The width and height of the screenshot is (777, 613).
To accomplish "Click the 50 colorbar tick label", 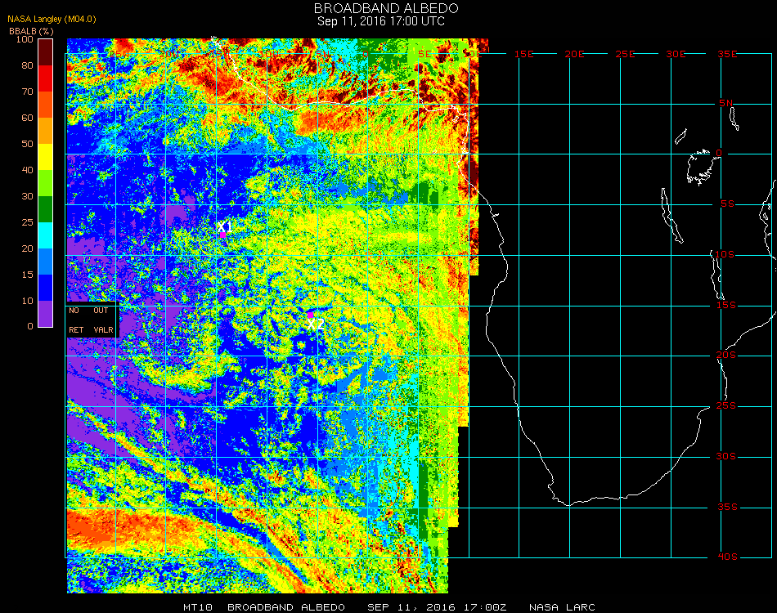I will pyautogui.click(x=27, y=144).
